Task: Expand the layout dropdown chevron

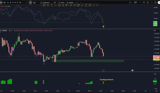Action: click(140, 3)
